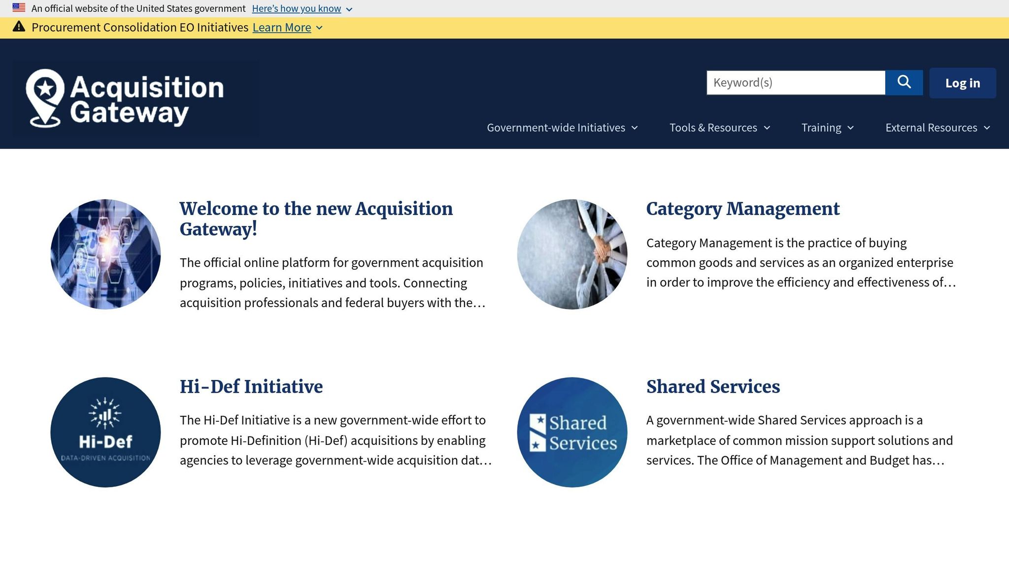Open the Shared Services circular logo image
Screen dimensions: 1009x567
[x=572, y=432]
